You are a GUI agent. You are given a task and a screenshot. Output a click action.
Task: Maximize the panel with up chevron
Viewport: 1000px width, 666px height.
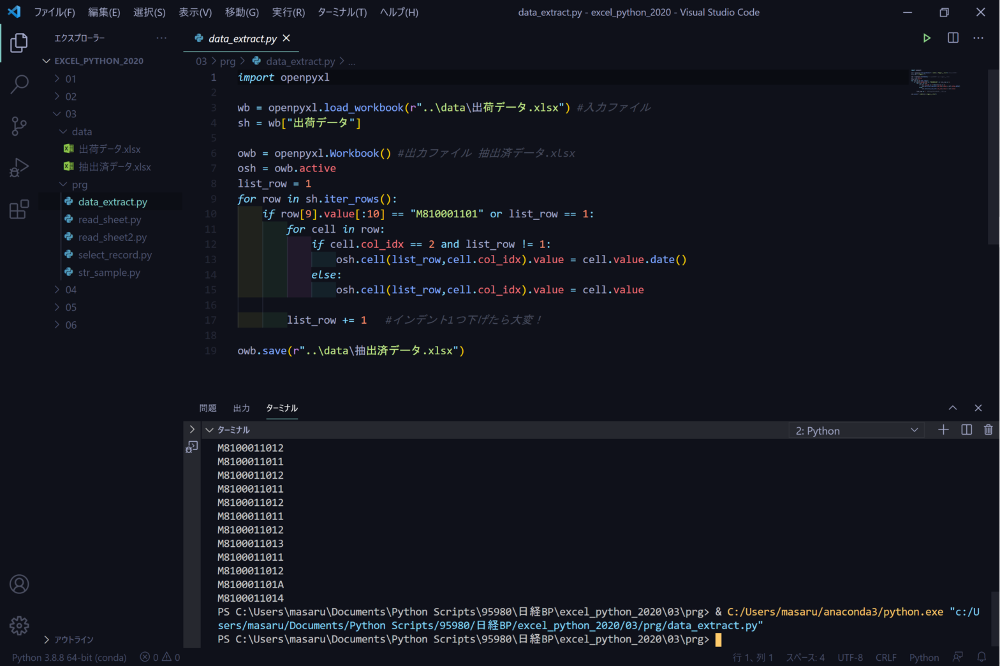click(x=952, y=408)
